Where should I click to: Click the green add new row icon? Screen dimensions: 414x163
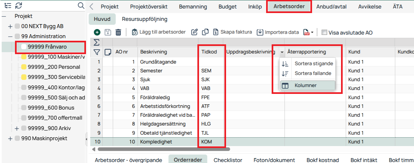click(97, 32)
